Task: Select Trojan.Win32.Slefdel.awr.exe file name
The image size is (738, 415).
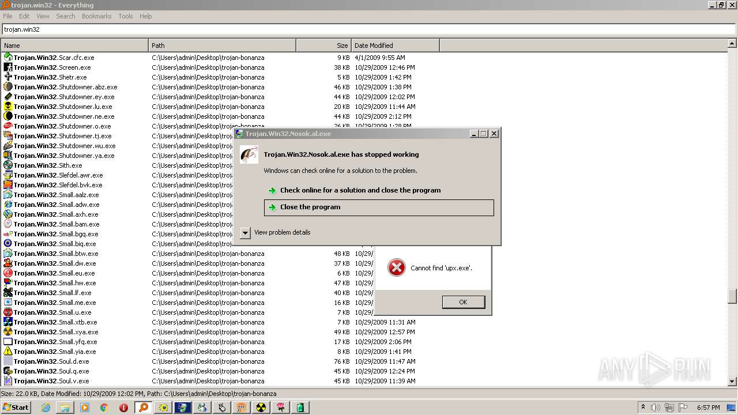Action: coord(58,175)
